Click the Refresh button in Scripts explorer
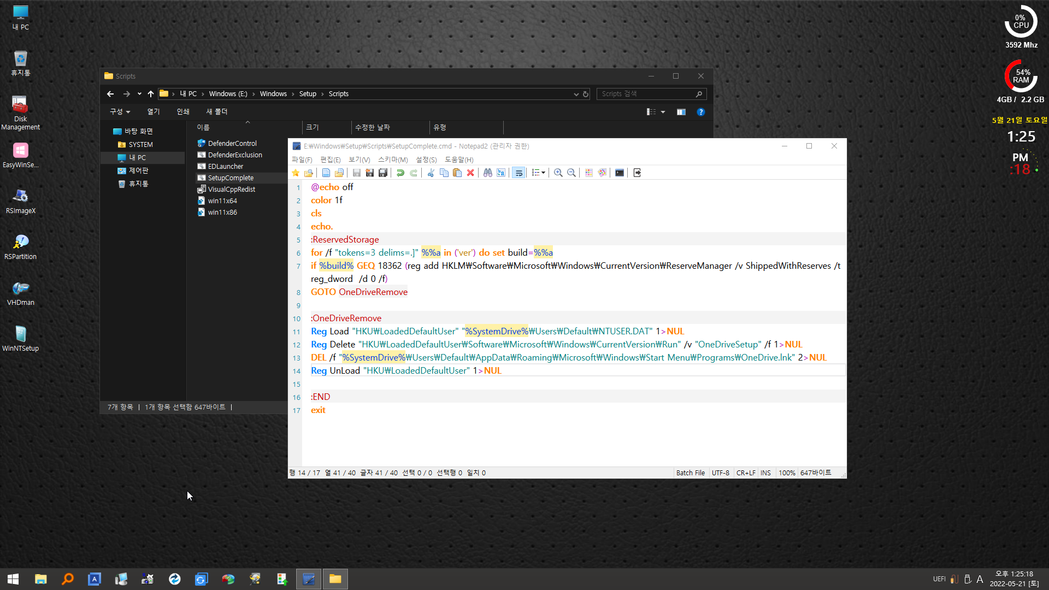 click(586, 94)
